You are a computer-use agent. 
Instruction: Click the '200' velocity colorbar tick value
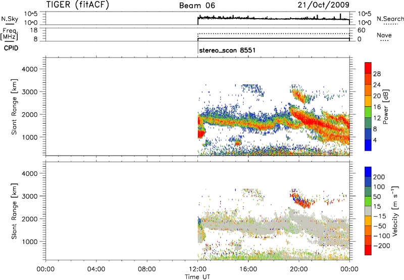click(x=379, y=177)
